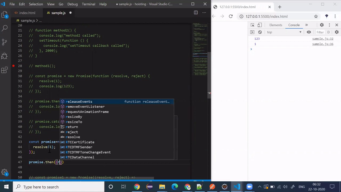The height and width of the screenshot is (192, 341).
Task: Open the Search view in activity bar
Action: [5, 28]
